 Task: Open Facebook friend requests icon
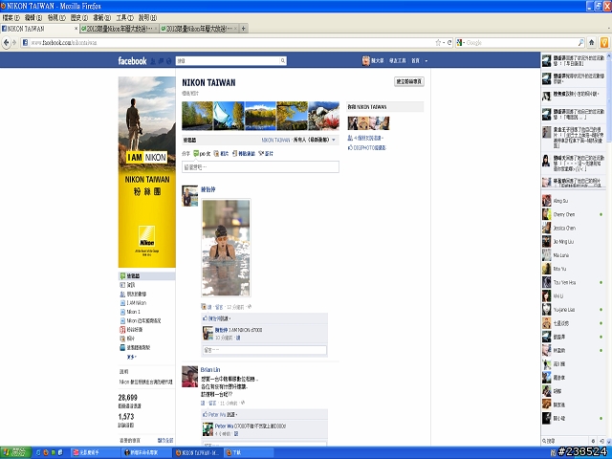(153, 61)
